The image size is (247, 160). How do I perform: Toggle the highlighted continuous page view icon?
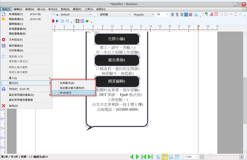click(165, 157)
